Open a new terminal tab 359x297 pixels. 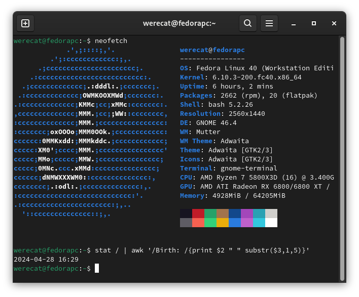click(25, 23)
